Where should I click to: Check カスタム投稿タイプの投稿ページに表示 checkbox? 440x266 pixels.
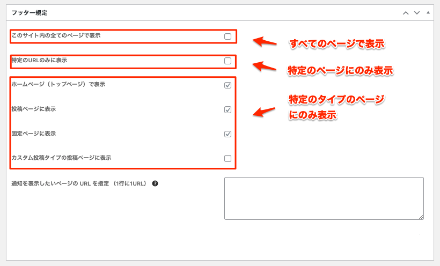click(228, 158)
